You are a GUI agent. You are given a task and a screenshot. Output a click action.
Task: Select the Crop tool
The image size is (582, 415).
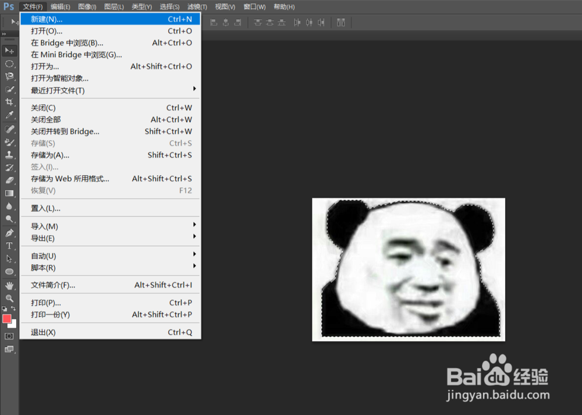tap(9, 102)
